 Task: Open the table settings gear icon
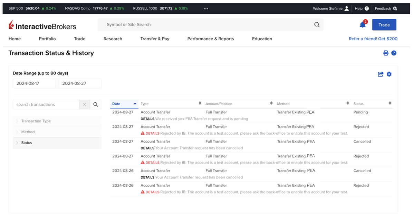pyautogui.click(x=389, y=74)
